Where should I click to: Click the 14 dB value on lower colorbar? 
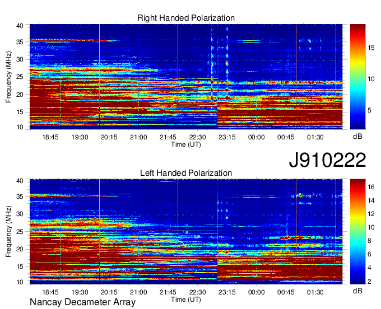coord(371,200)
